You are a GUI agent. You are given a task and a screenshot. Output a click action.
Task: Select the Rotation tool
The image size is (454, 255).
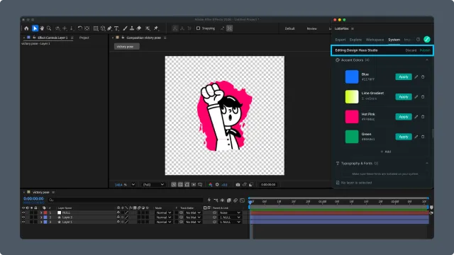[x=80, y=28]
